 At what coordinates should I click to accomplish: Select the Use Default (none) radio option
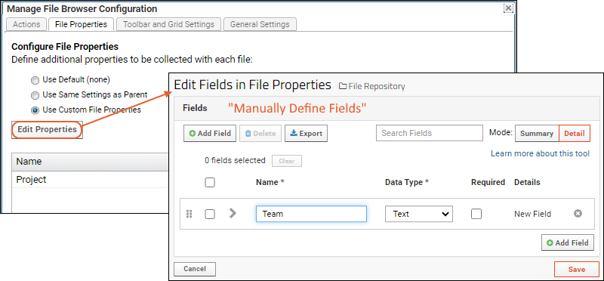pyautogui.click(x=35, y=80)
